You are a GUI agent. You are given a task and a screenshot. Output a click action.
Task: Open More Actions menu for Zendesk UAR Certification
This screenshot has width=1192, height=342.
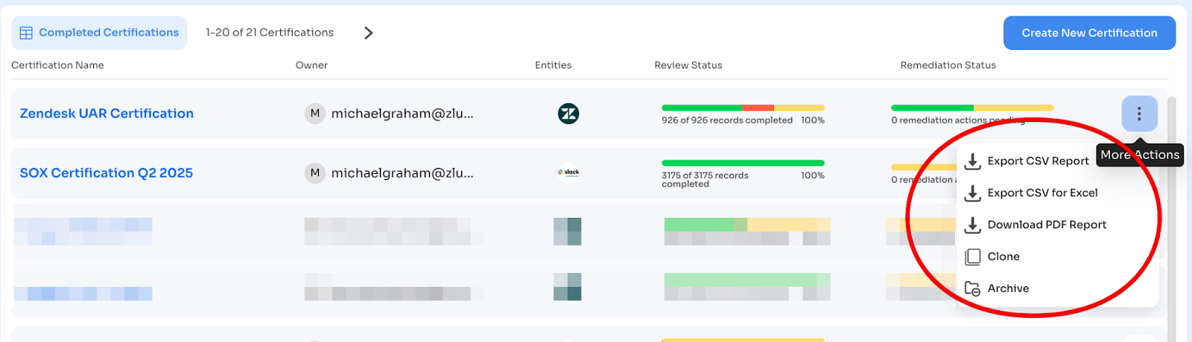tap(1139, 114)
